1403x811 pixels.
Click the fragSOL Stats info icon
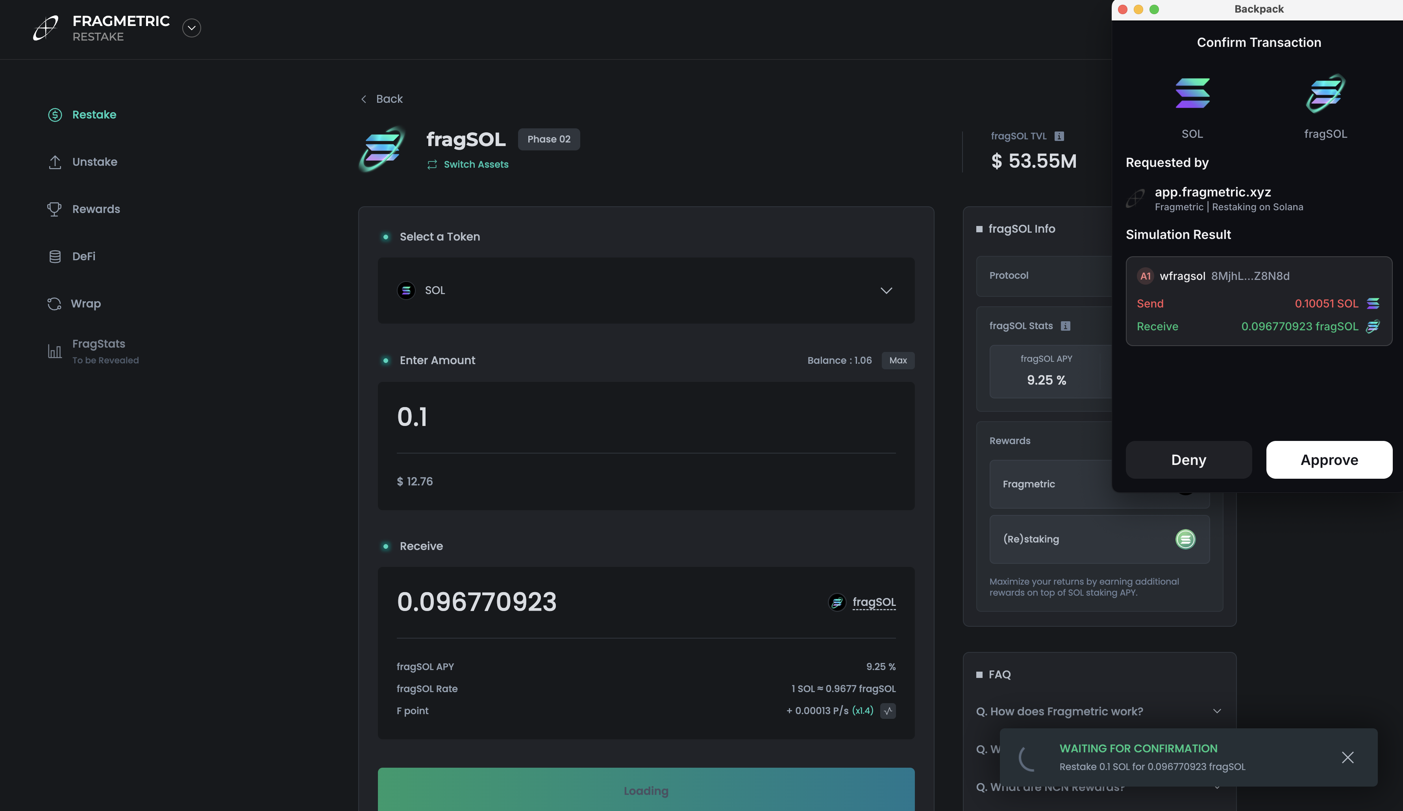point(1065,326)
